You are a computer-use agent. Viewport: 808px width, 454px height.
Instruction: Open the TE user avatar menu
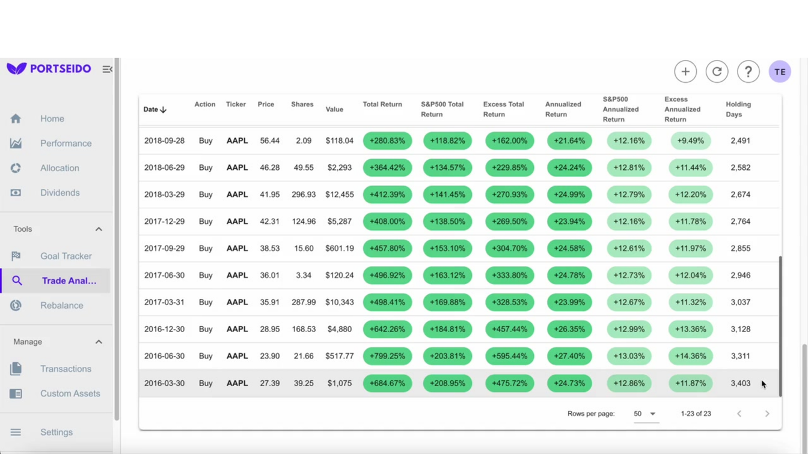click(x=780, y=71)
